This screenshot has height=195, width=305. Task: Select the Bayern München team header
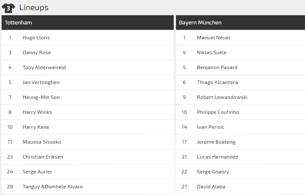tap(200, 23)
